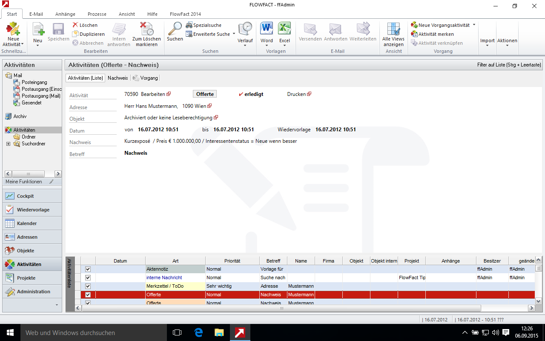
Task: Open Neue Vorgangsaktivität dropdown arrow
Action: click(474, 25)
